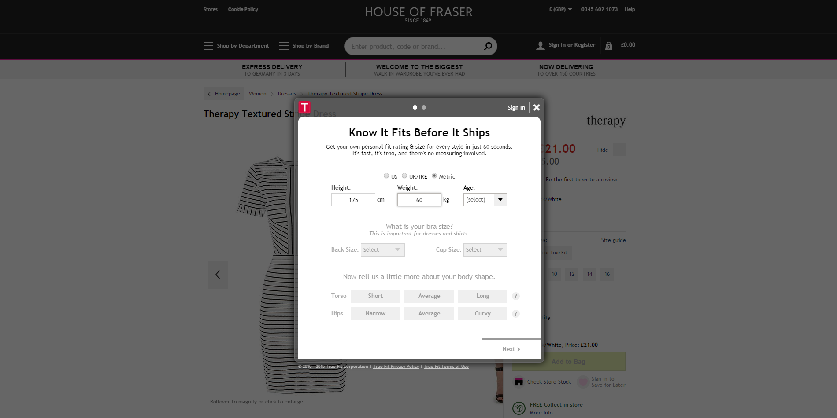Click the True Fit red T logo

click(x=304, y=107)
